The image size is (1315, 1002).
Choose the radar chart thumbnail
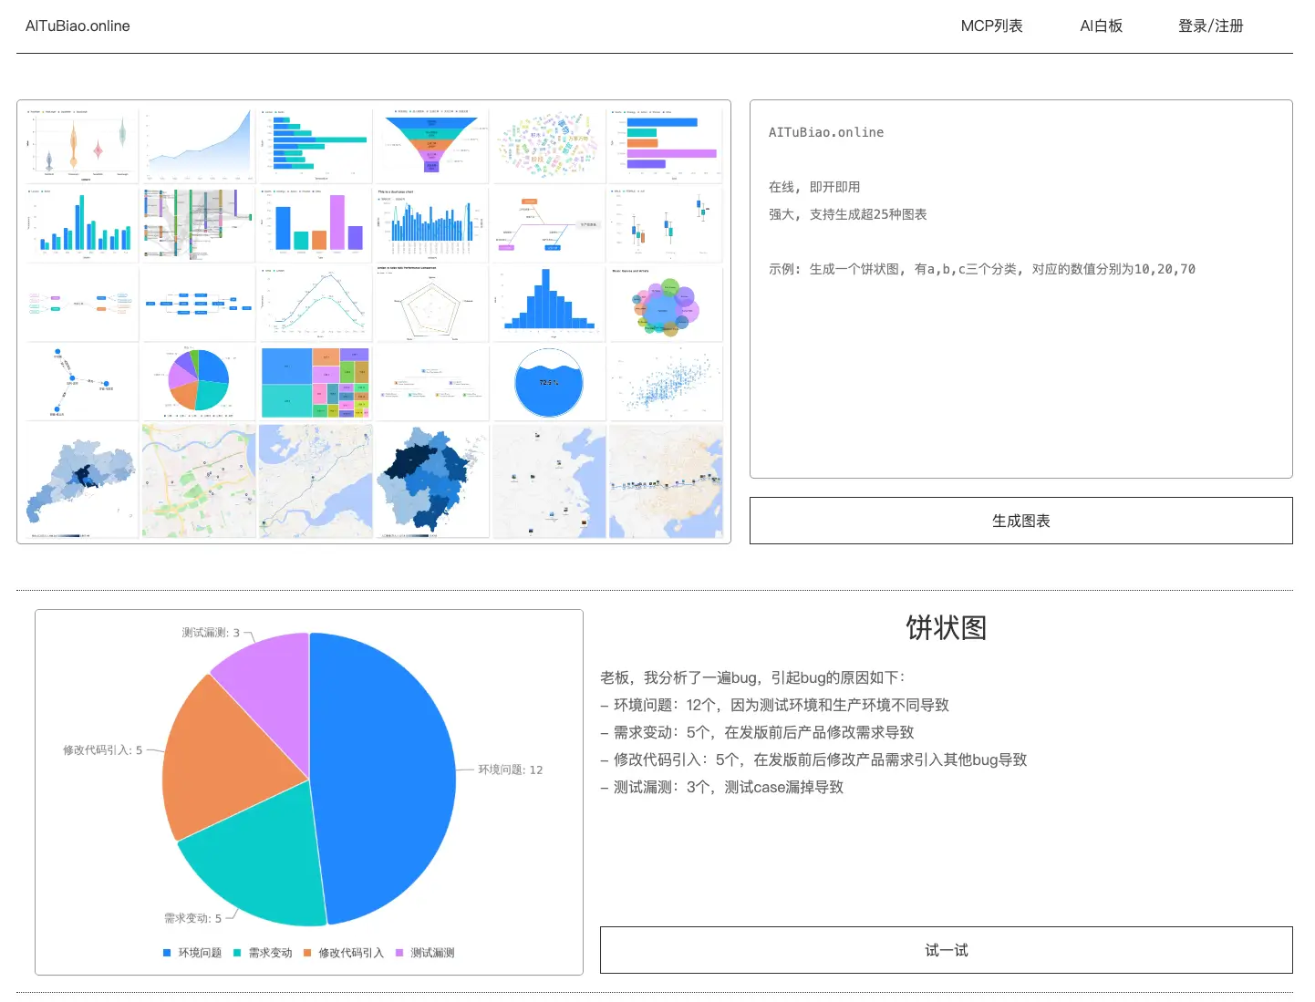point(431,304)
